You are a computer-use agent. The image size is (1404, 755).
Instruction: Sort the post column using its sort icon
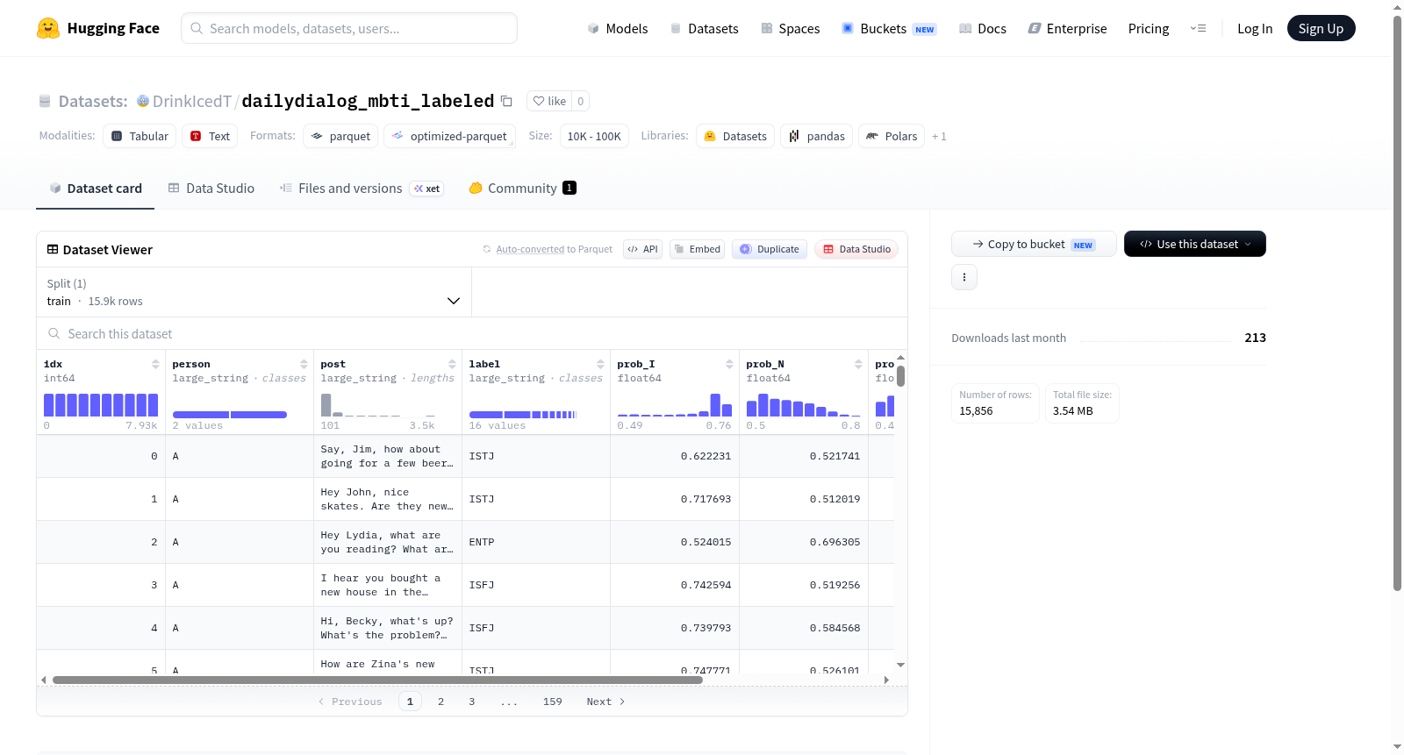(x=452, y=364)
